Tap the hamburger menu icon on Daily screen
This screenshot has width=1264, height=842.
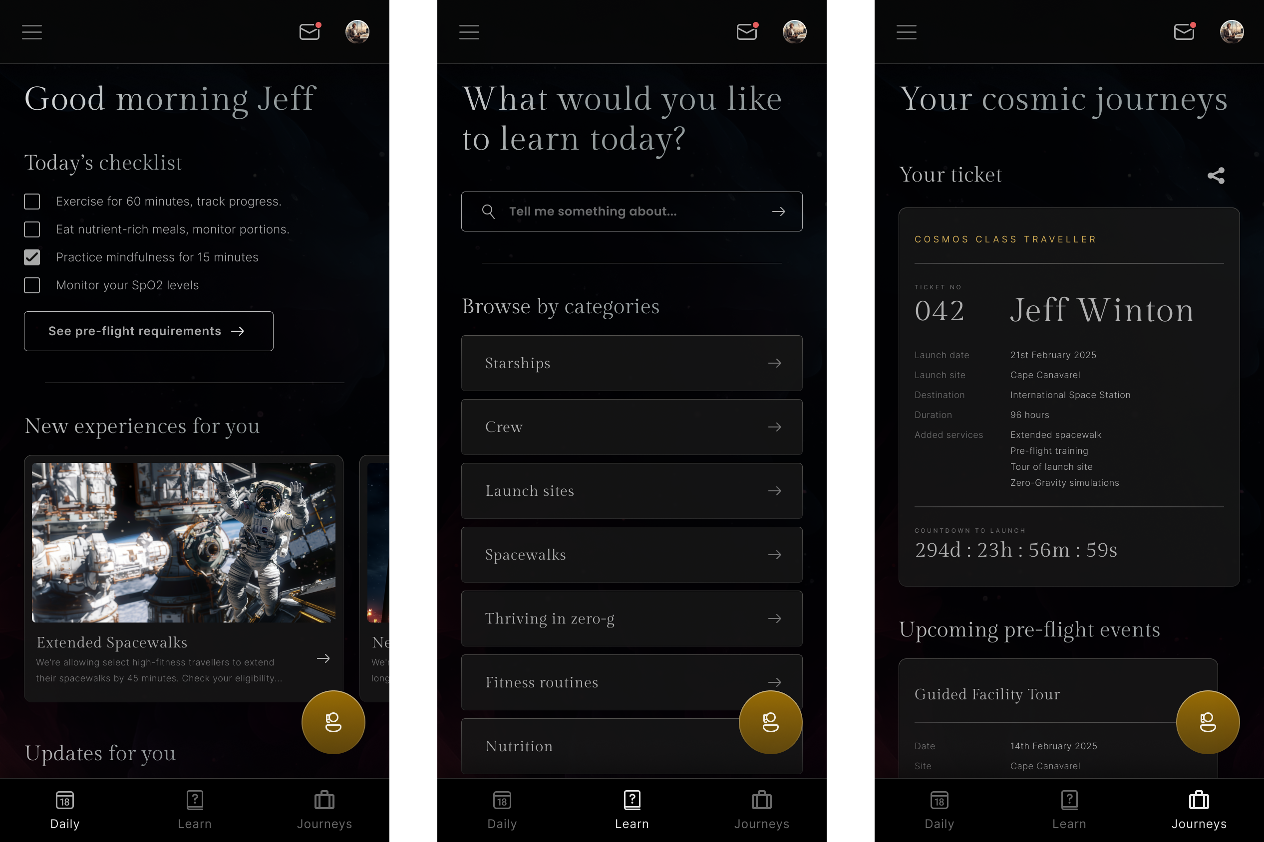coord(32,32)
